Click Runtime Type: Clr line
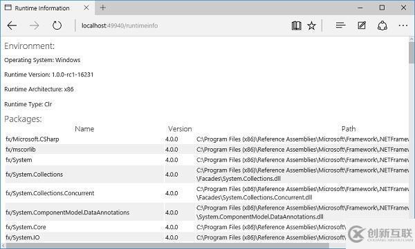This screenshot has width=415, height=249. tap(28, 104)
